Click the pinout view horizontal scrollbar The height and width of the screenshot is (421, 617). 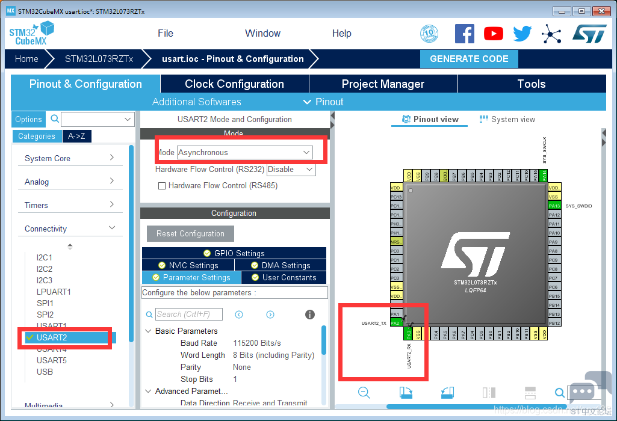[476, 407]
